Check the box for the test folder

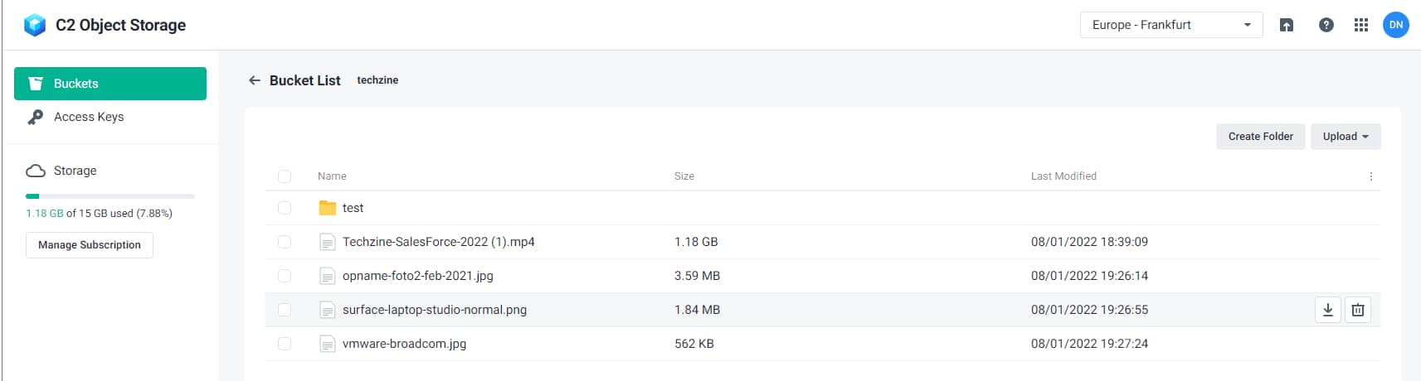click(285, 208)
